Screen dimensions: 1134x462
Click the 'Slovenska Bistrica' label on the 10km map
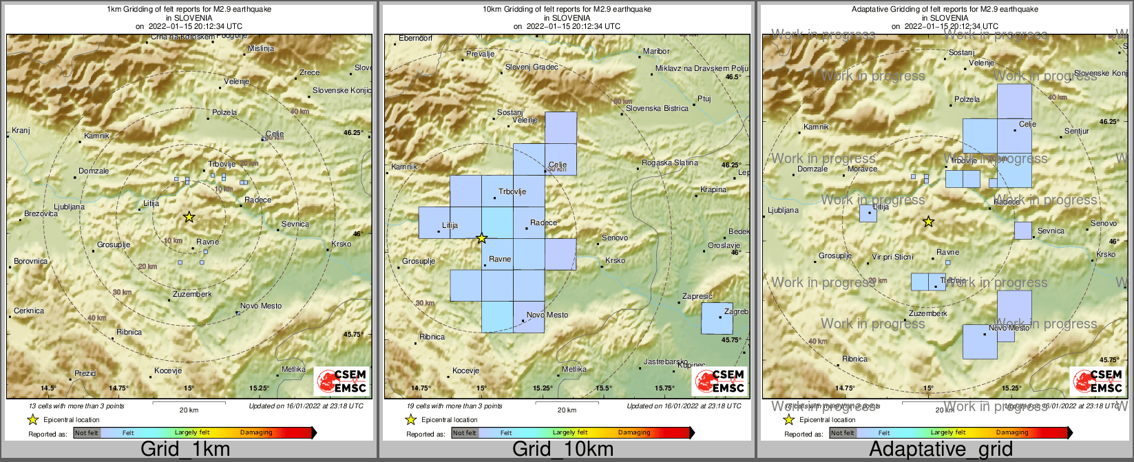pyautogui.click(x=657, y=108)
